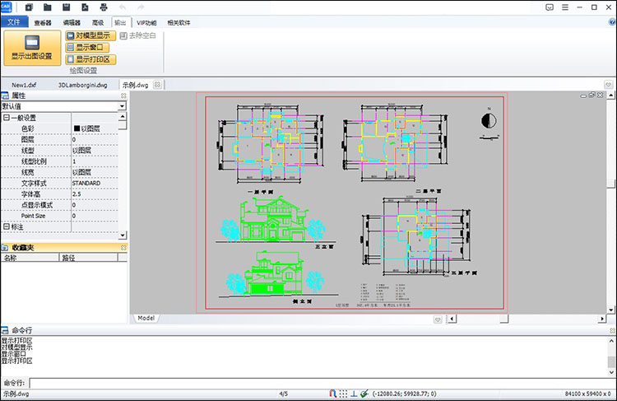Select the Point Size property row
This screenshot has width=617, height=401.
pos(59,216)
